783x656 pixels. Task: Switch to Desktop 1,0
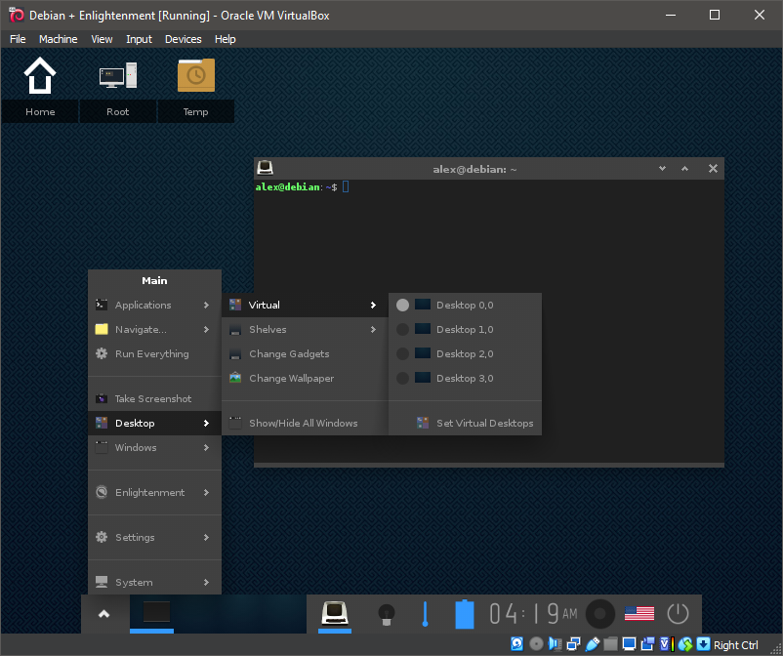click(x=464, y=330)
